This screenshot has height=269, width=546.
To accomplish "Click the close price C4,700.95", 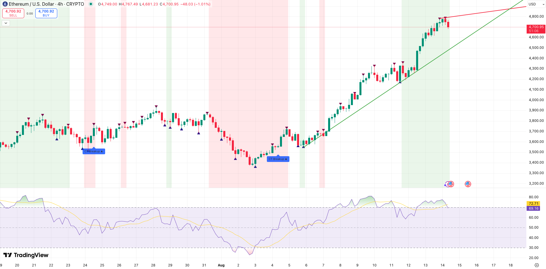I will 169,4.
